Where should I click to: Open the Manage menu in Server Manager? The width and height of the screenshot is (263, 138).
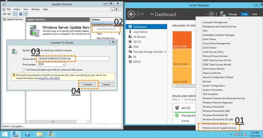(233, 14)
